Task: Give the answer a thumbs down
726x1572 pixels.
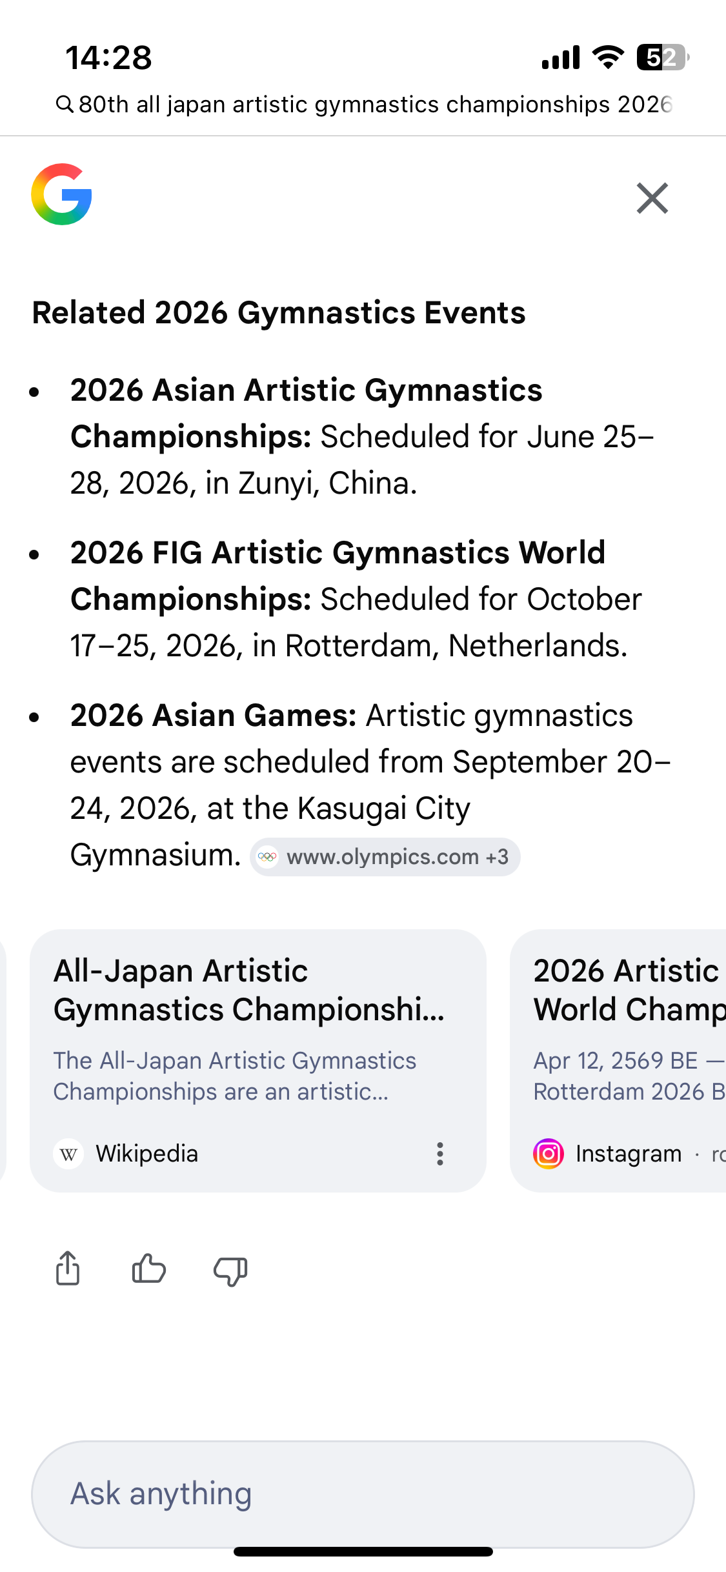Action: click(x=230, y=1270)
